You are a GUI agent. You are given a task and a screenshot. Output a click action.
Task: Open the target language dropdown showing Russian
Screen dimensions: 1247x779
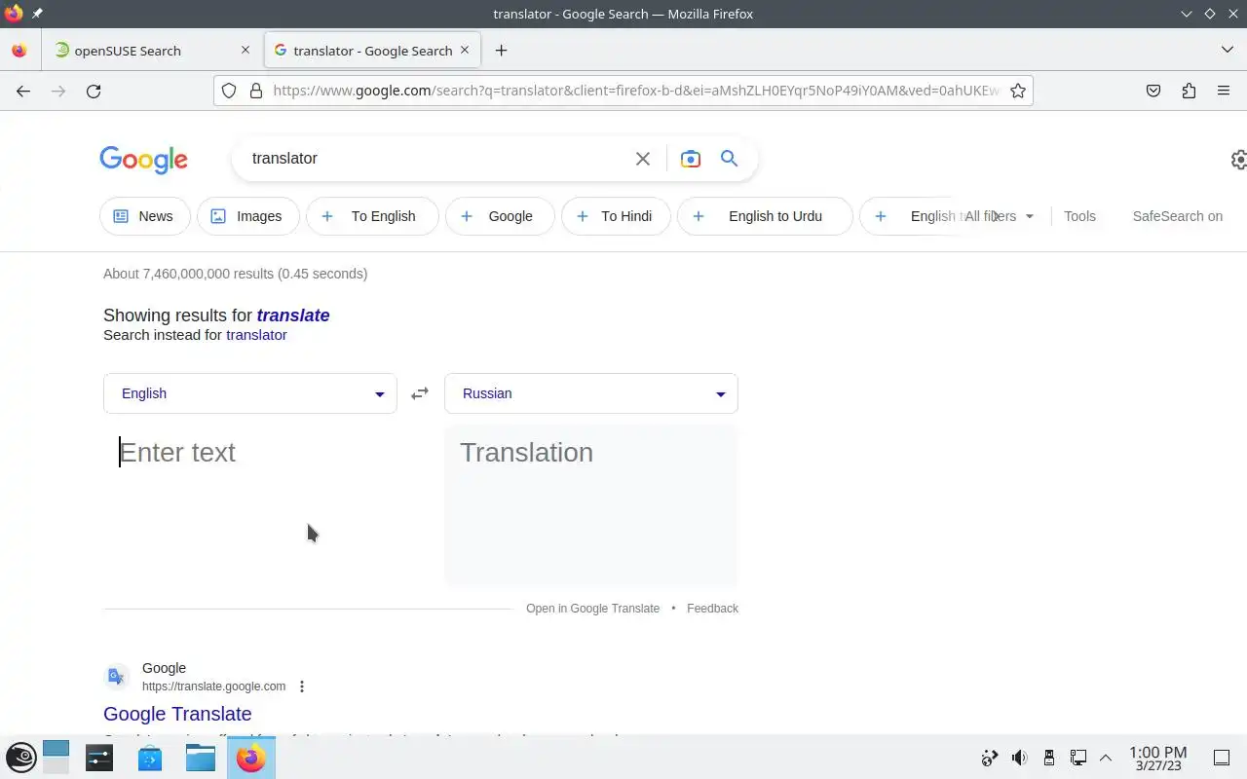[591, 393]
